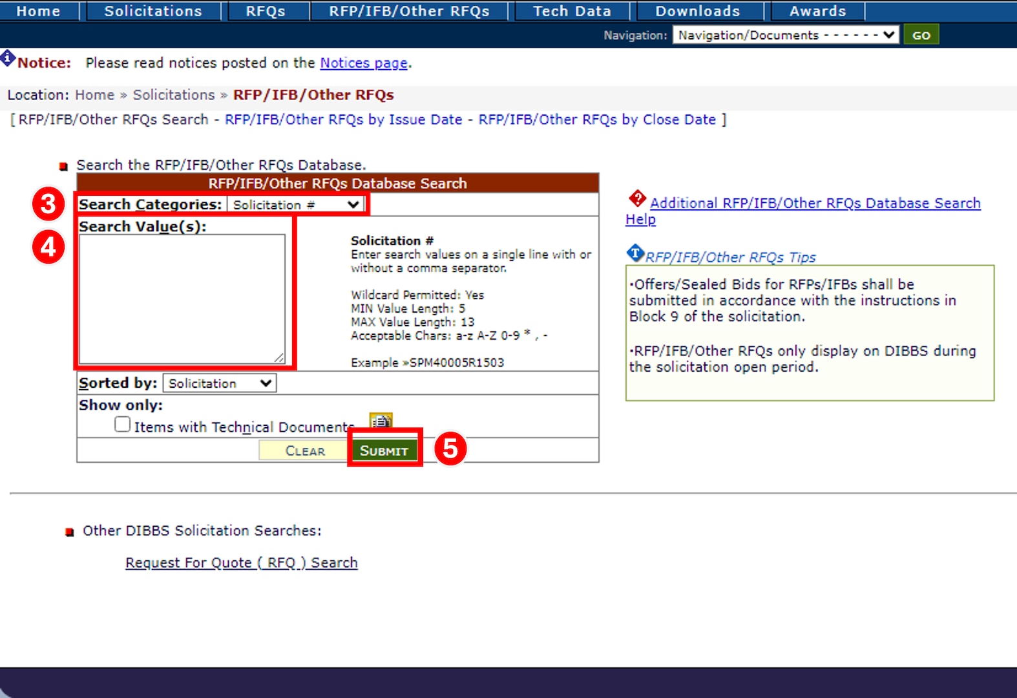The width and height of the screenshot is (1017, 698).
Task: Open RFP/IFB/Other RFQs by Close Date
Action: click(597, 120)
